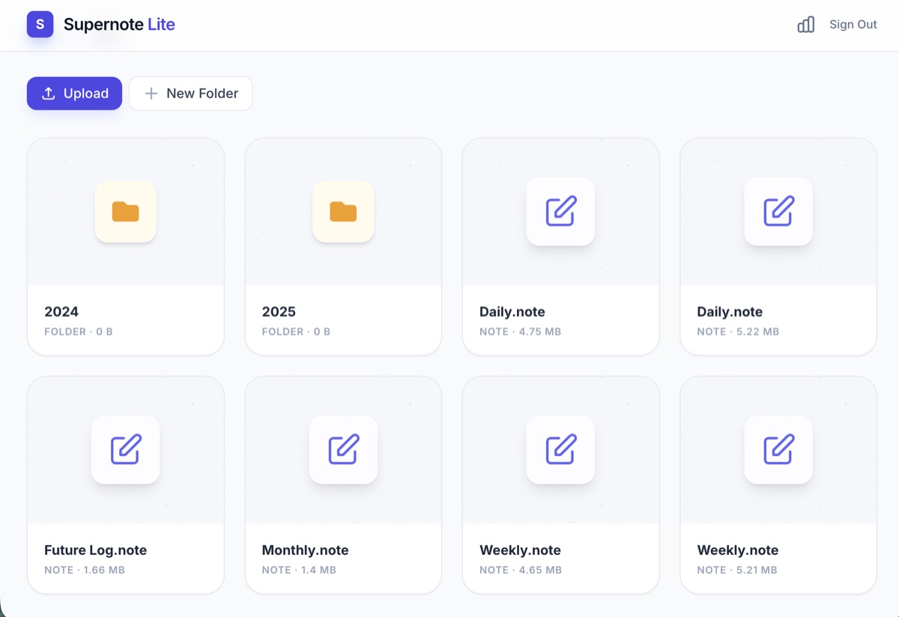The width and height of the screenshot is (899, 617).
Task: Click "Daily.note" above NOTE · 4.75 MB
Action: pyautogui.click(x=512, y=311)
